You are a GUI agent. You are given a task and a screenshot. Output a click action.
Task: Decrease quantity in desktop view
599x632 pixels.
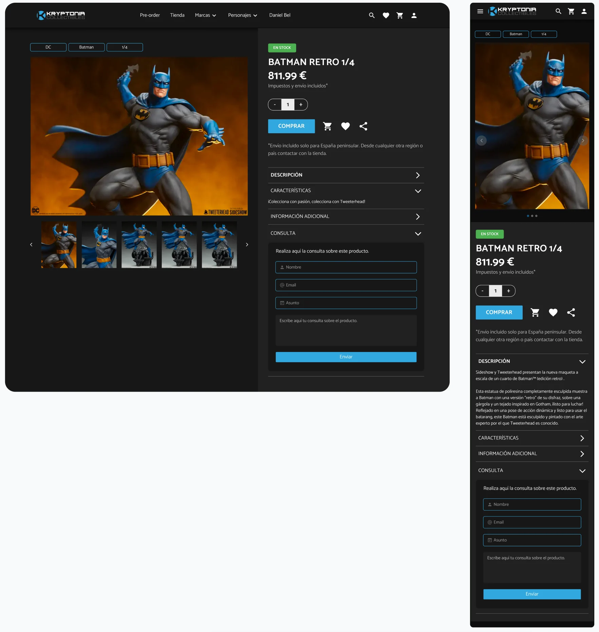pos(275,104)
